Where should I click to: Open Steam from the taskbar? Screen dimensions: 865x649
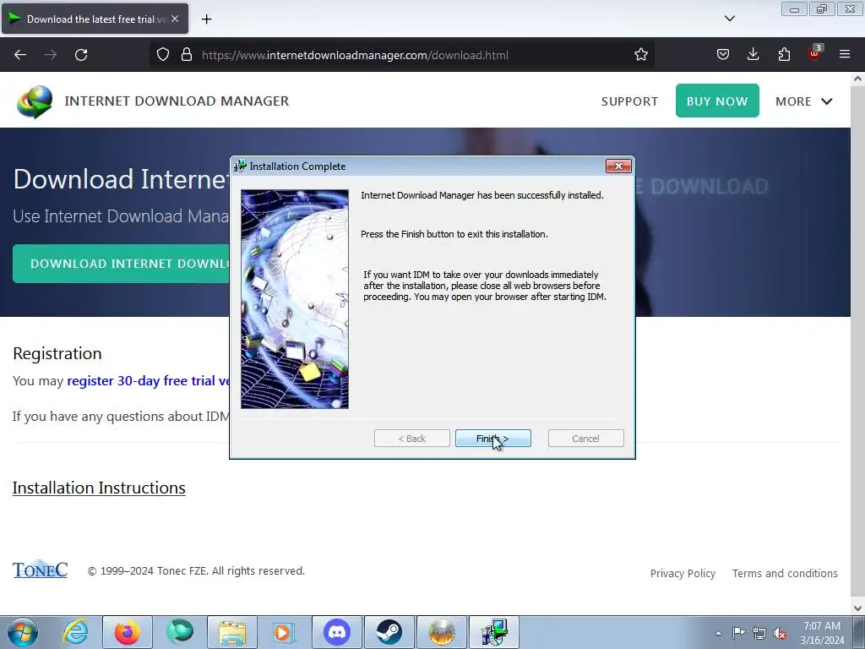point(389,632)
